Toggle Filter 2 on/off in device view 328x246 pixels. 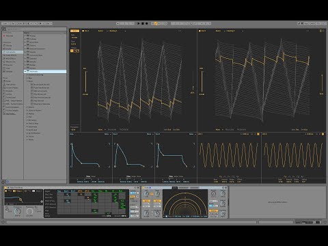click(x=25, y=191)
